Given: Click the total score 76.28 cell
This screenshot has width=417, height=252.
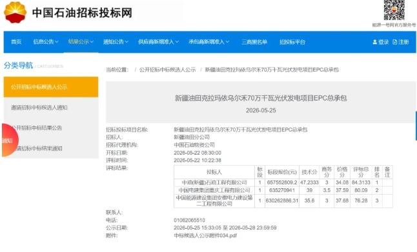Looking at the screenshot, I should click(x=361, y=200).
